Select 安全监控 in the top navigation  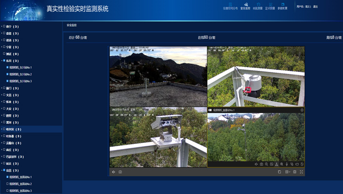[245, 6]
